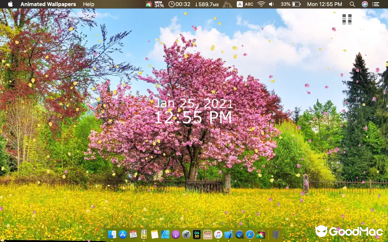The width and height of the screenshot is (388, 242).
Task: Mute sound via the volume icon
Action: click(x=271, y=4)
